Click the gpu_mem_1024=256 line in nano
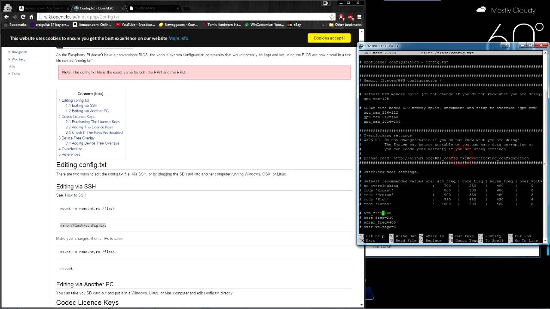This screenshot has height=309, width=550. pos(382,121)
